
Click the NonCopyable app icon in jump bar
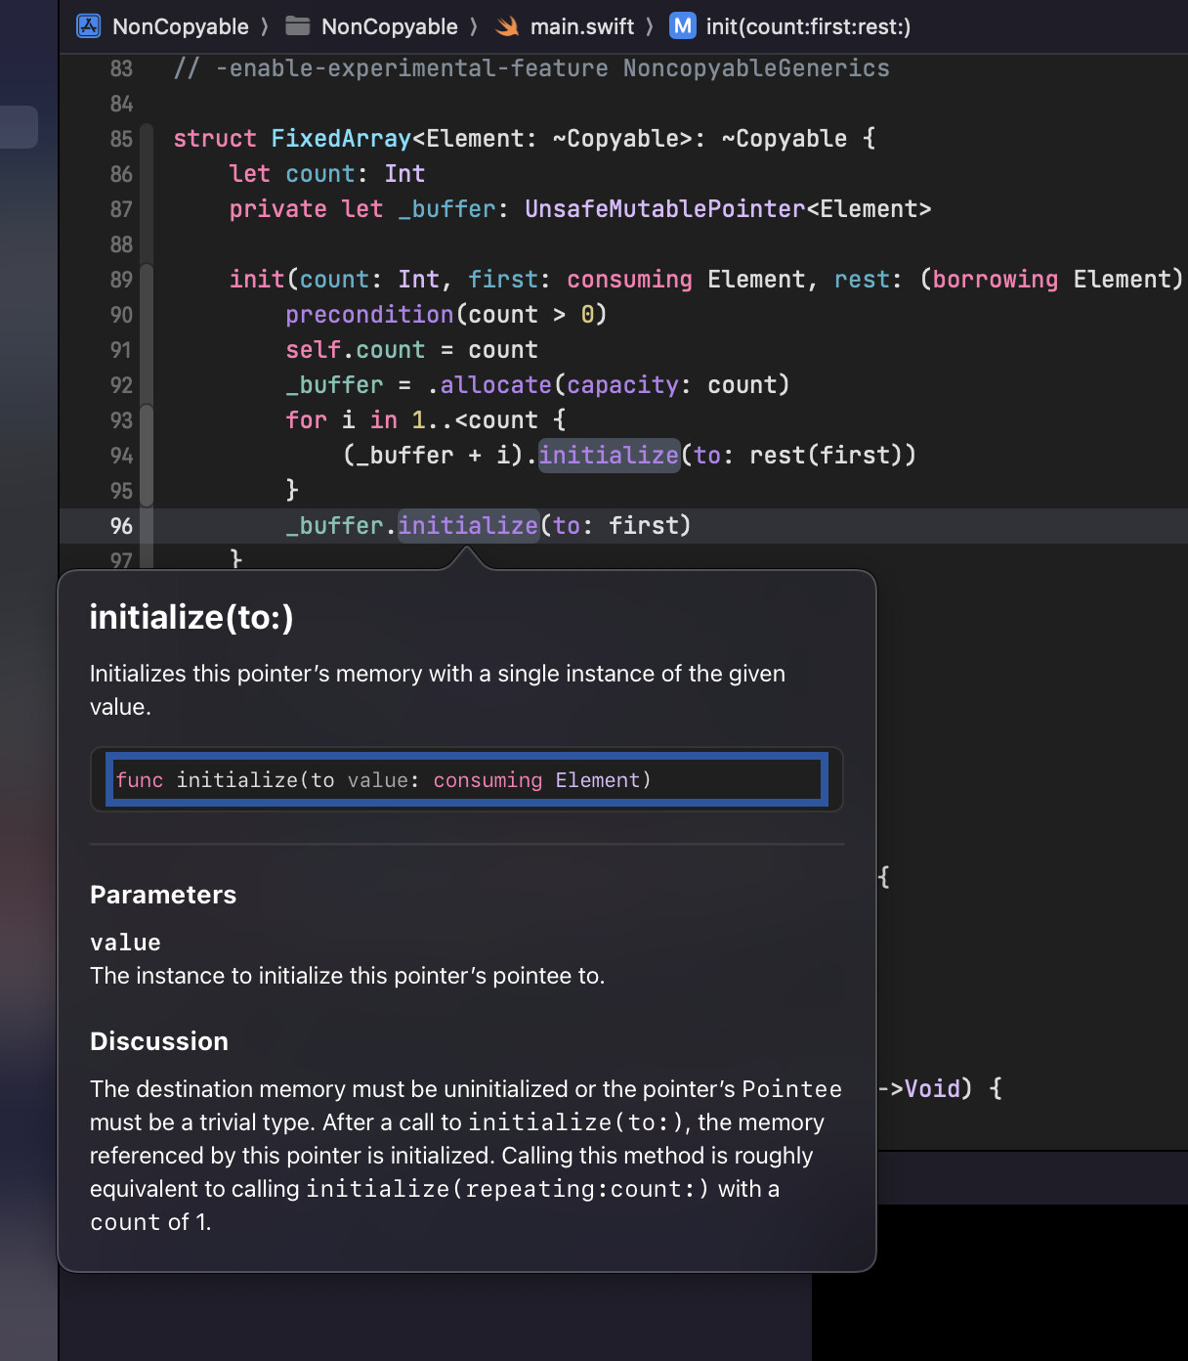coord(88,26)
